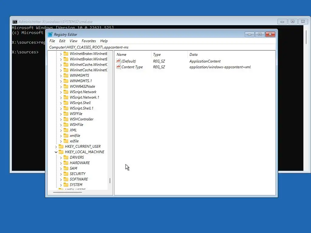Viewport: 311px width, 233px height.
Task: Close the Registry Editor window
Action: click(x=270, y=35)
